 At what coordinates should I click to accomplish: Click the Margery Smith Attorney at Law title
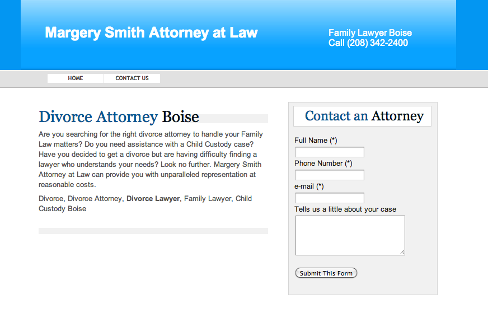point(151,32)
